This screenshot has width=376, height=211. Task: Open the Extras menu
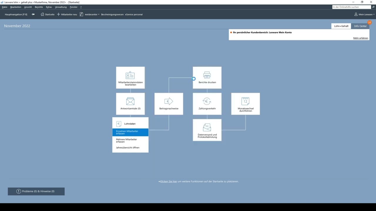pos(49,7)
